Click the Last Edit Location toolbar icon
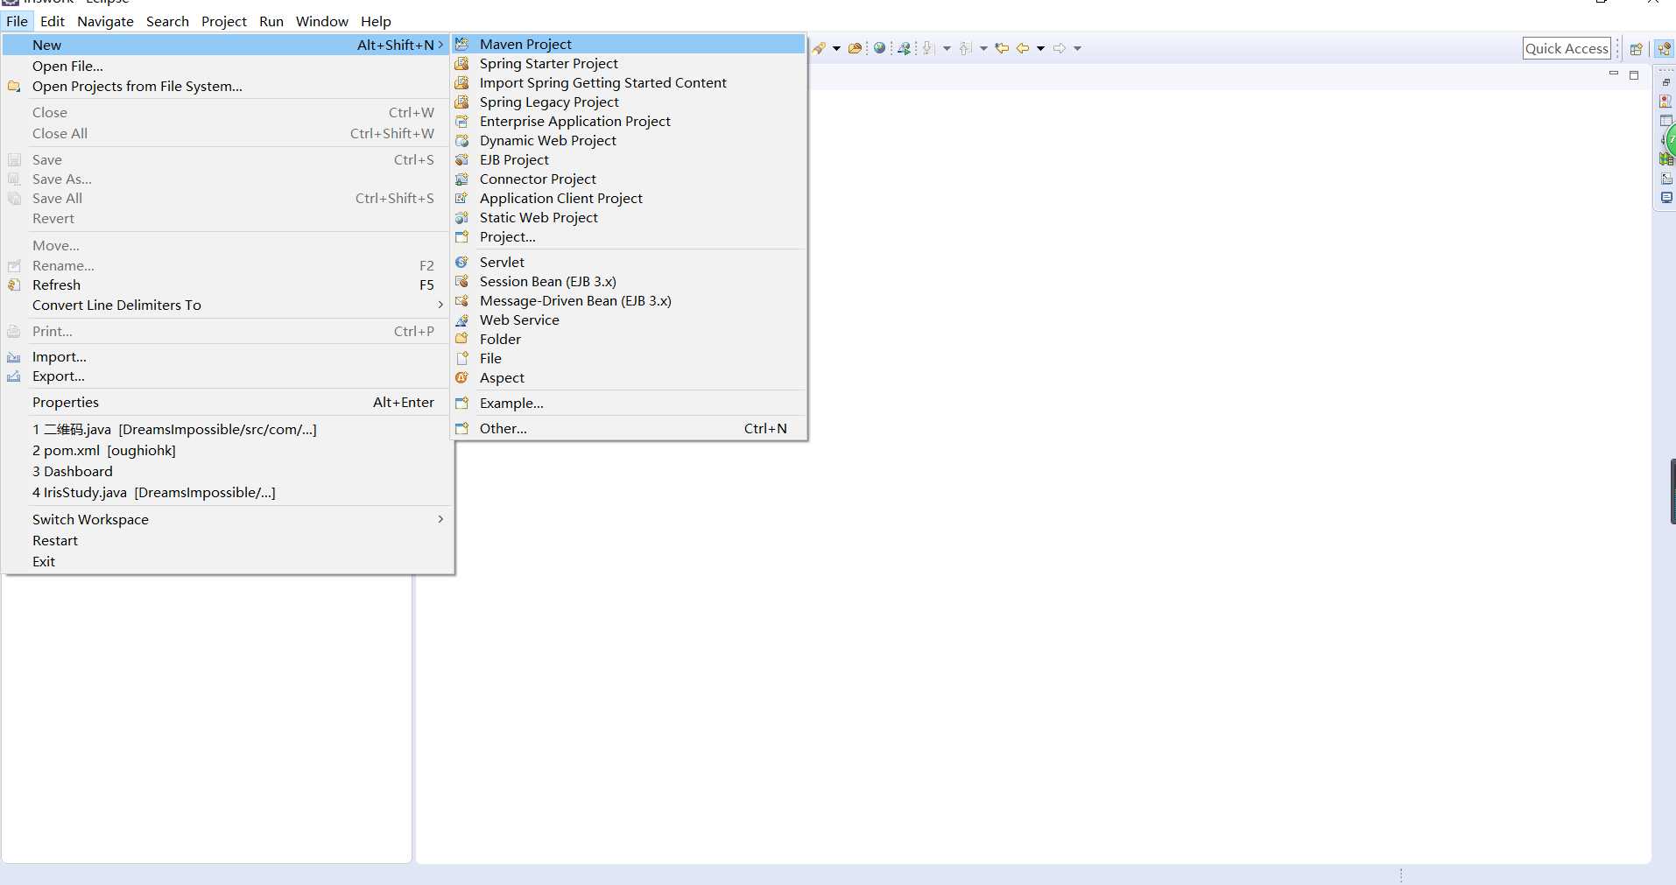 (1002, 48)
